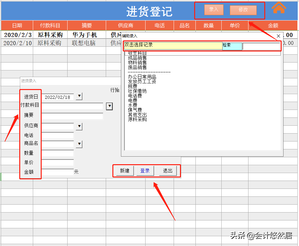Click the 电话 column header
Viewport: 299px width, 246px height.
pos(160,25)
